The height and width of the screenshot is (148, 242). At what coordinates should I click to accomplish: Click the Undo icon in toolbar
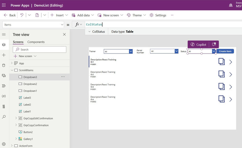[22, 15]
